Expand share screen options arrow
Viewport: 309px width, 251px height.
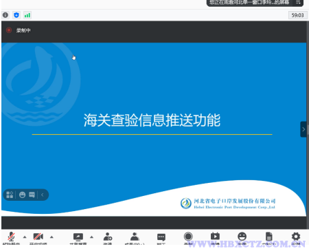pos(91,237)
